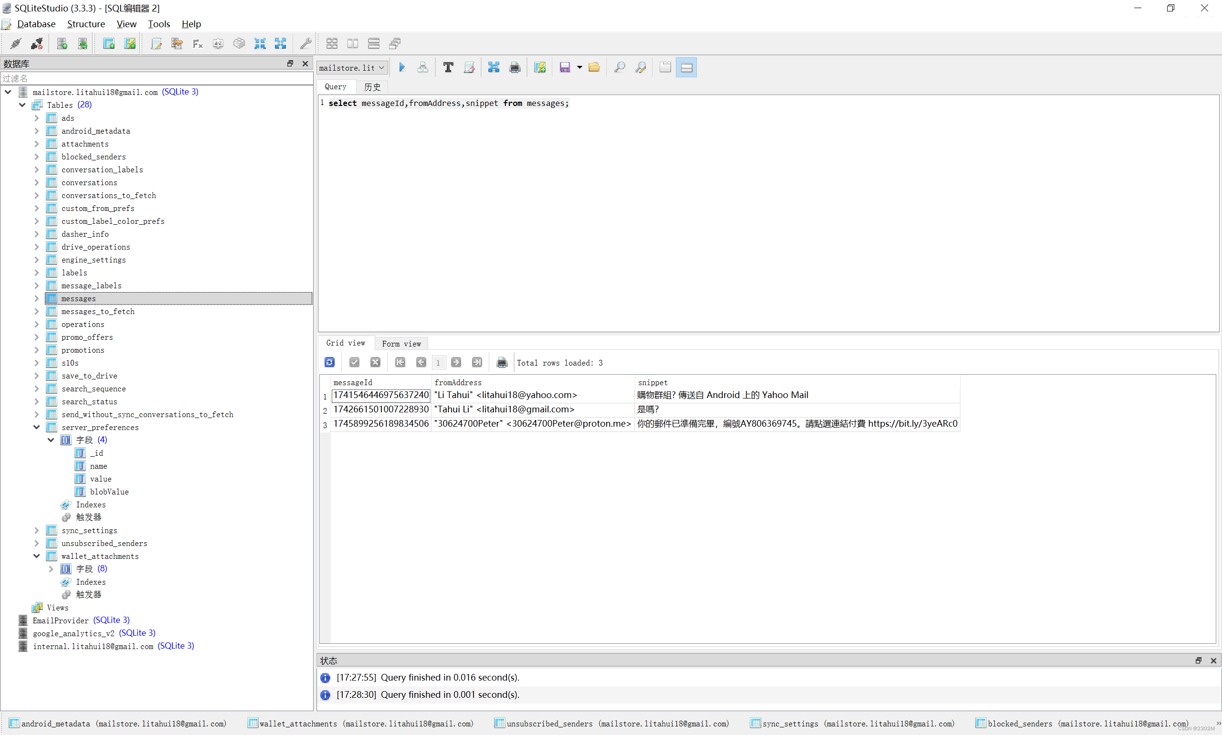Execute the SQL query with play button

coord(402,67)
